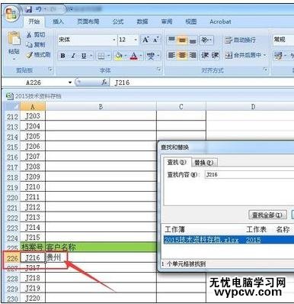Click insert function fx icon
The height and width of the screenshot is (304, 294).
[x=104, y=82]
